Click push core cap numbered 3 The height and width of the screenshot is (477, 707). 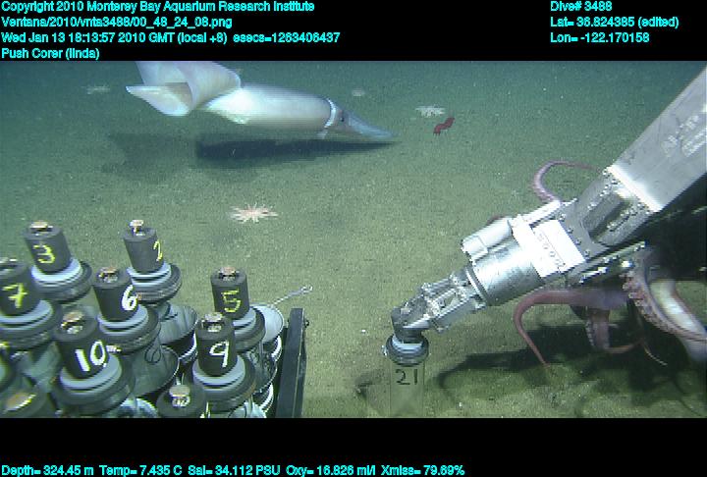tap(47, 247)
